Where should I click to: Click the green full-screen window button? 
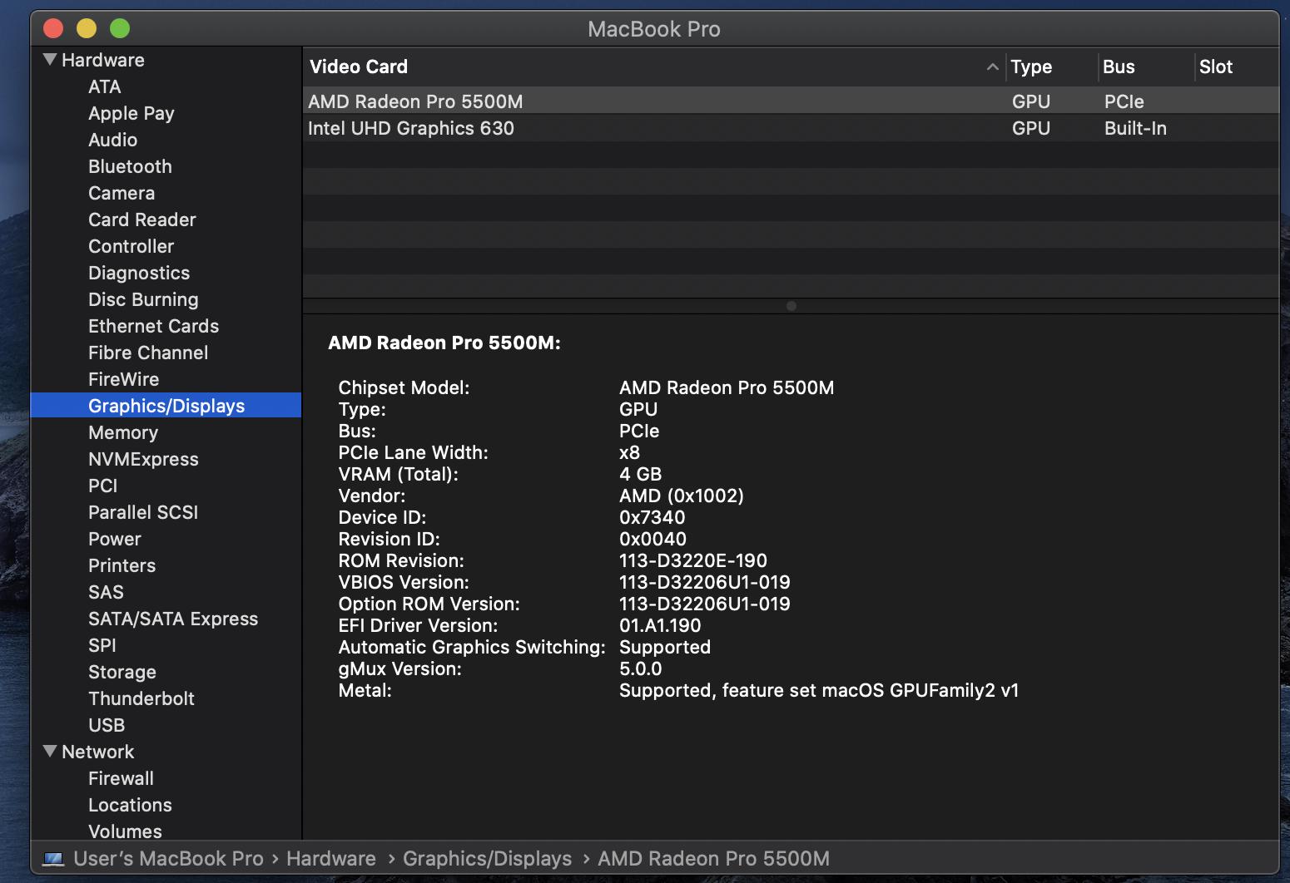coord(120,29)
